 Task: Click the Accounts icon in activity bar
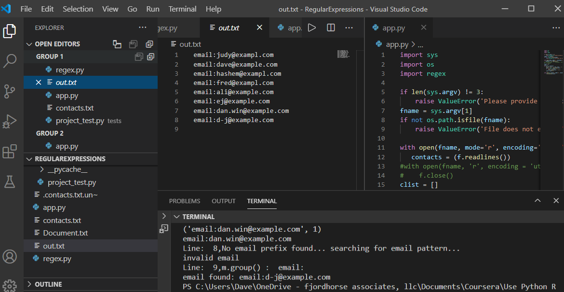[x=10, y=256]
